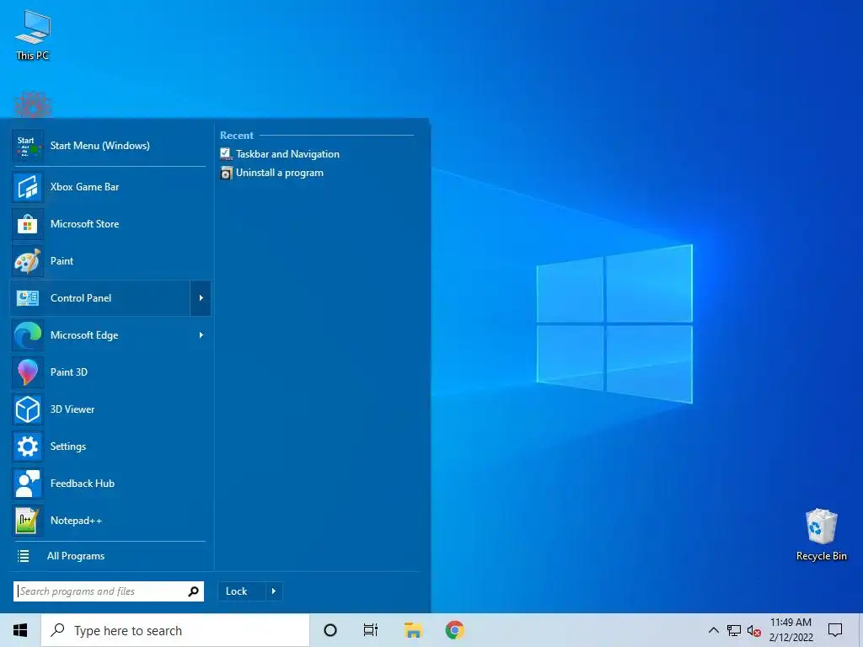Open Uninstall a program recent item icon

[226, 173]
